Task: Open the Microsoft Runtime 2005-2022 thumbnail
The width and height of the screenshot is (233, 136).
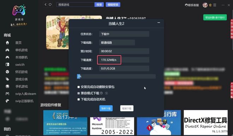Action: 112,126
